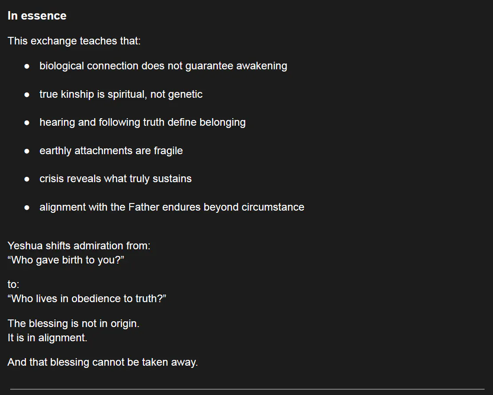Select the bullet text about biological connection

click(x=163, y=66)
